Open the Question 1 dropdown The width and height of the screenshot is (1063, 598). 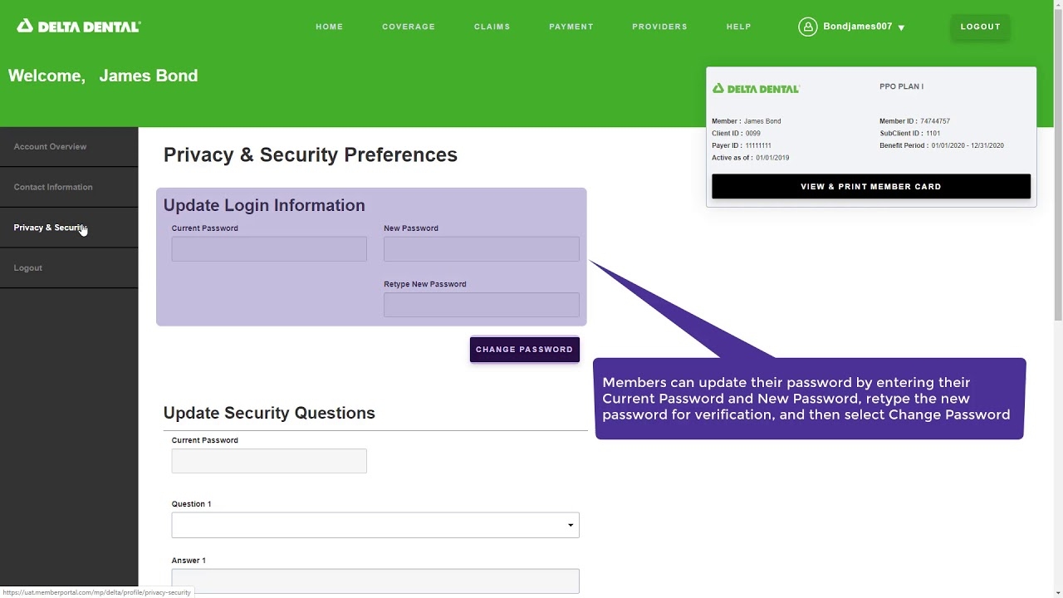click(375, 525)
